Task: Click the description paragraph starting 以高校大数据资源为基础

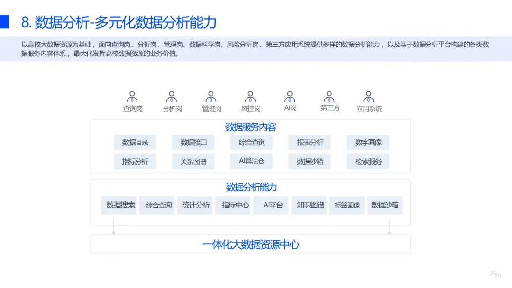Action: [x=255, y=49]
